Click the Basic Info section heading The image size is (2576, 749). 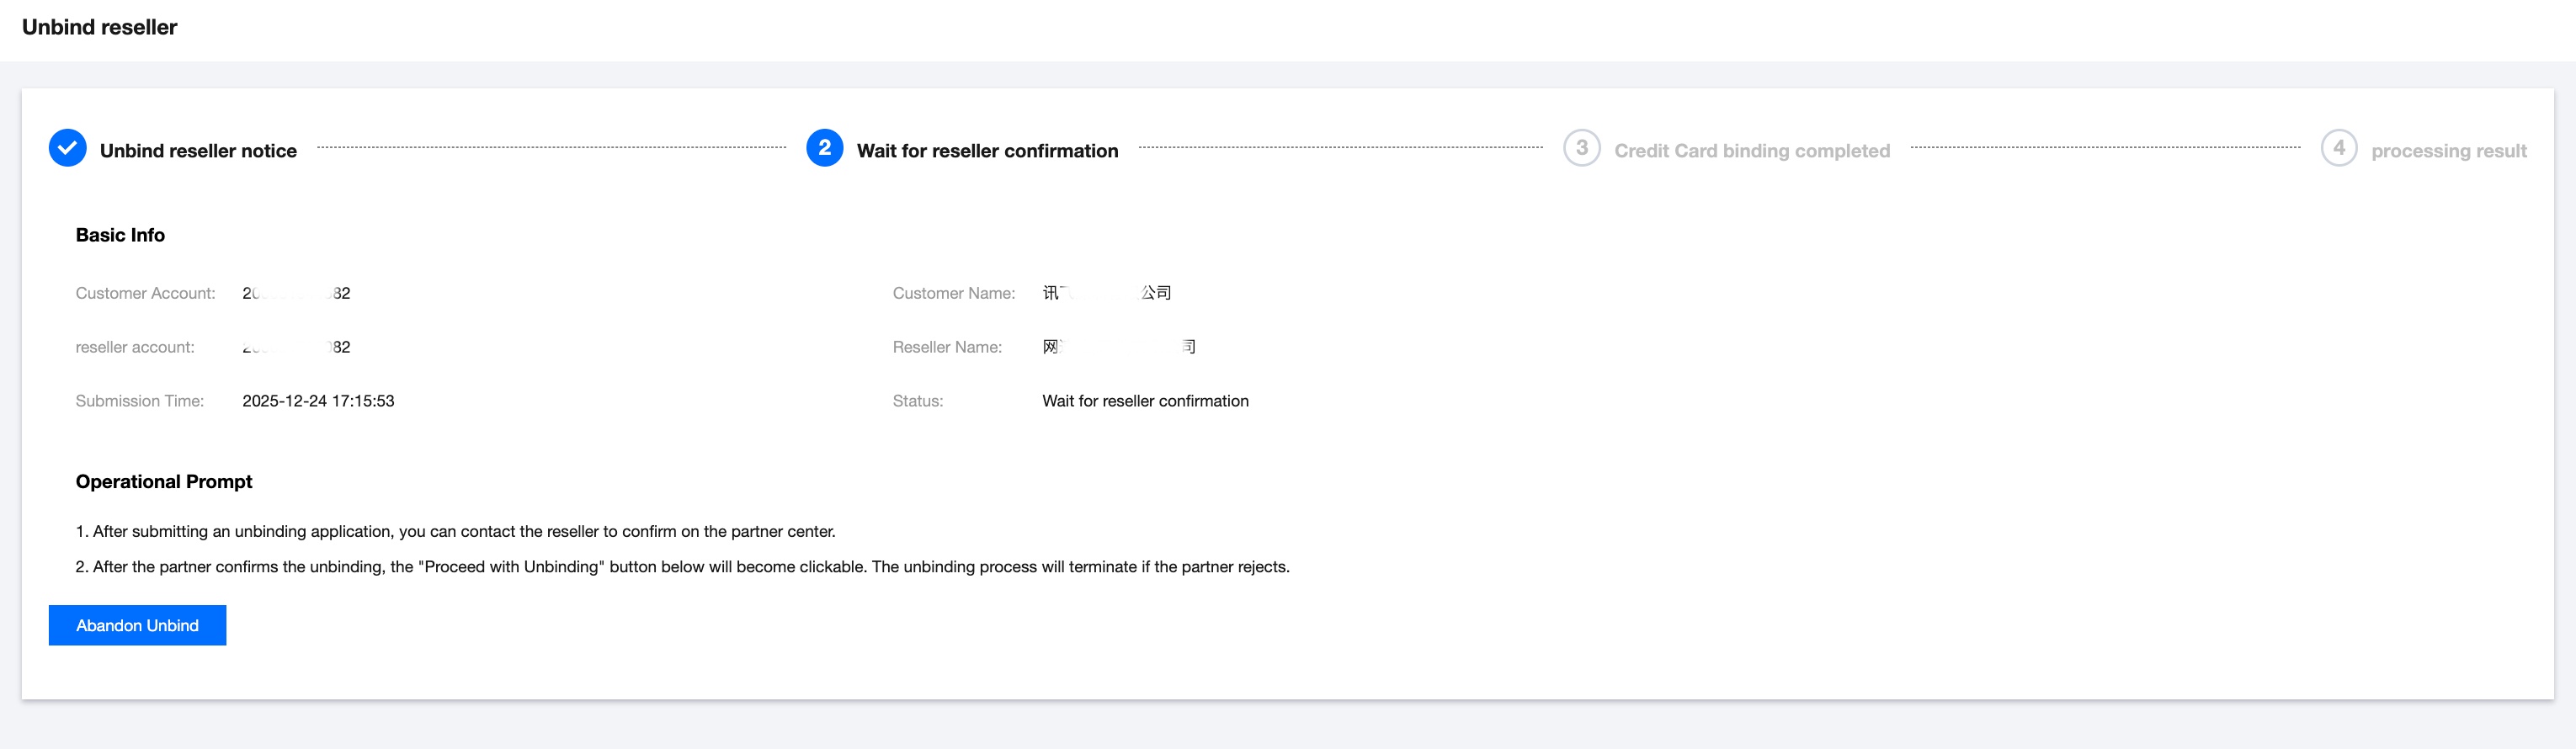point(120,235)
